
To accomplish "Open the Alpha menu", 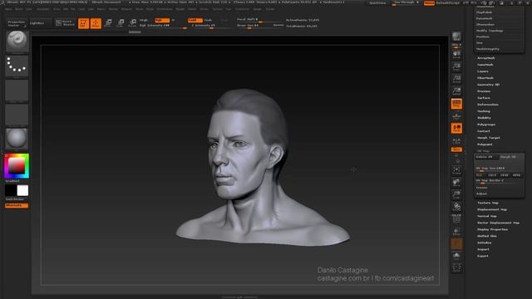I will (x=7, y=9).
